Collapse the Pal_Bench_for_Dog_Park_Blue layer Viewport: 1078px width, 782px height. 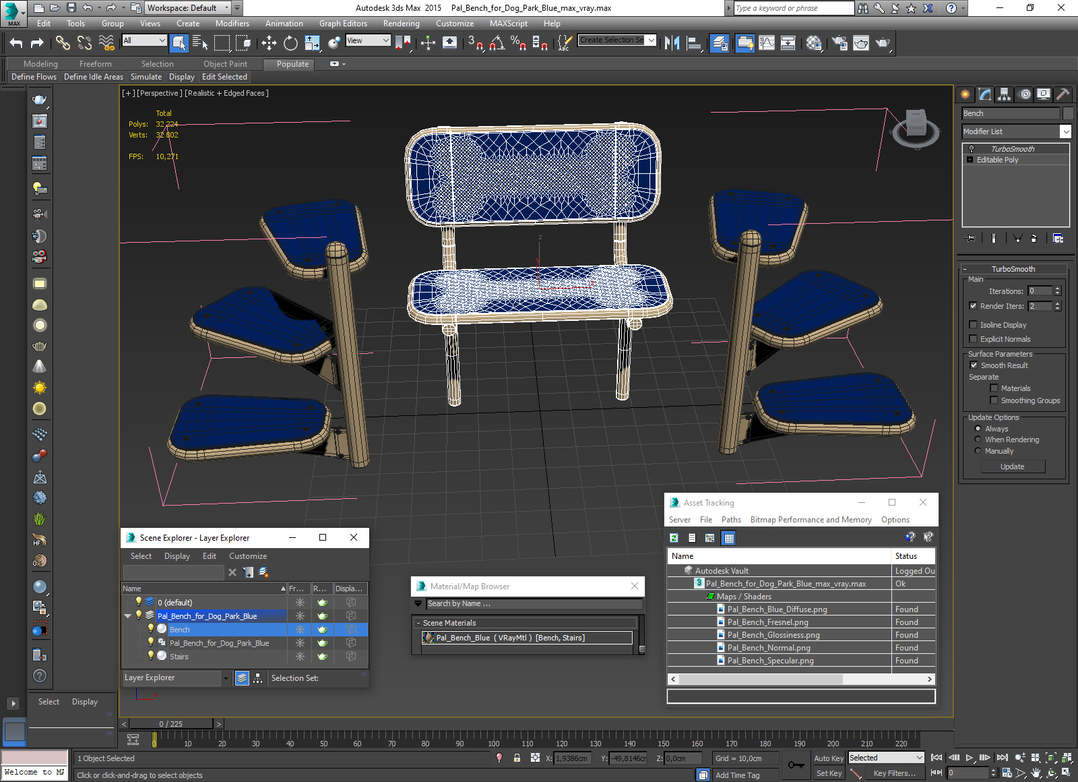point(127,616)
